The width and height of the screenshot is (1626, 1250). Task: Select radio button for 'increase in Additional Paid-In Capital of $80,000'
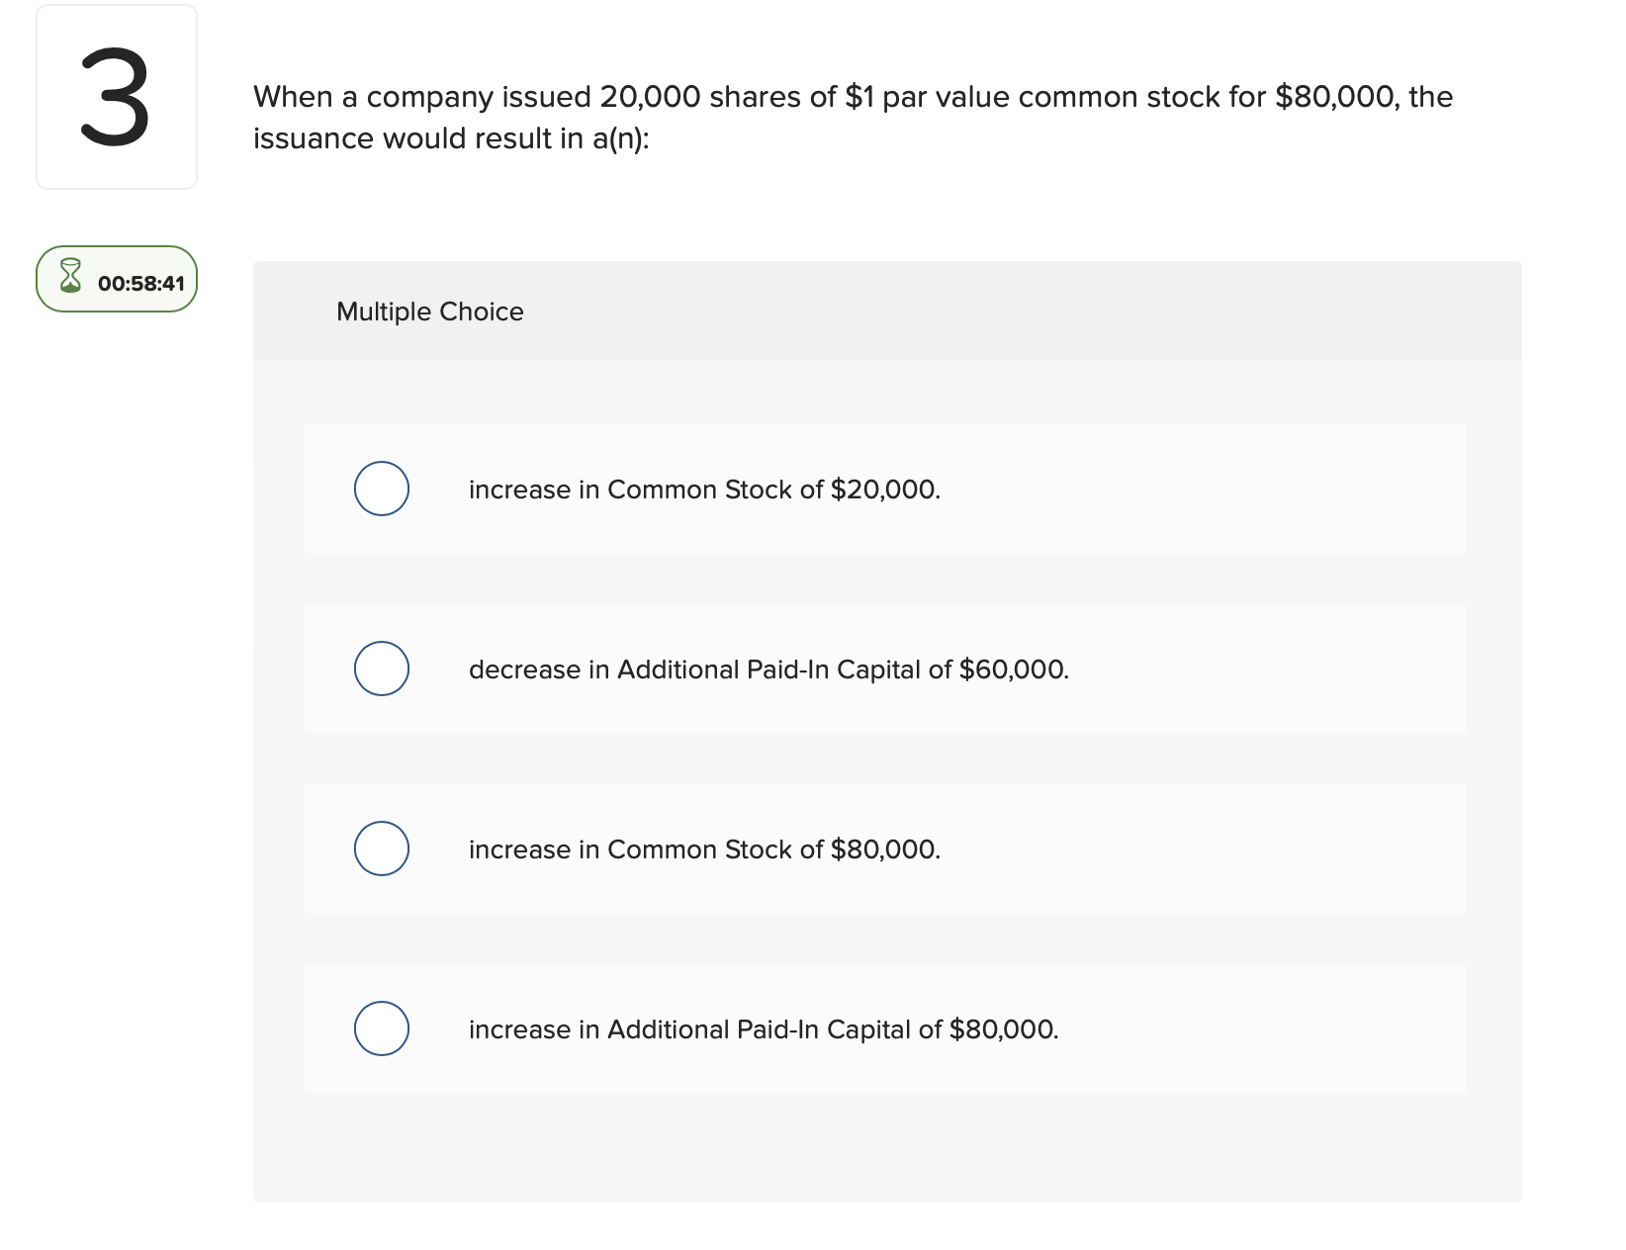[381, 1028]
